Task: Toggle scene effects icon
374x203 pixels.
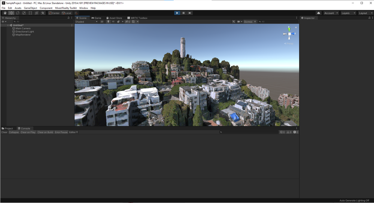Action: [118, 22]
